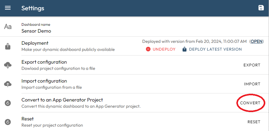Click the save icon in header
This screenshot has height=131, width=269.
tap(261, 8)
